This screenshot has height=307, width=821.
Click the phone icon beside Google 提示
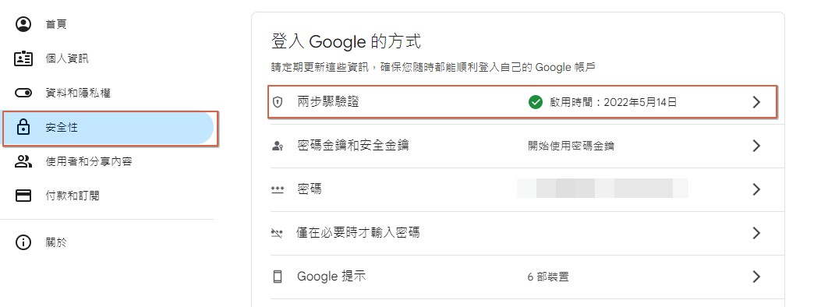pyautogui.click(x=278, y=276)
